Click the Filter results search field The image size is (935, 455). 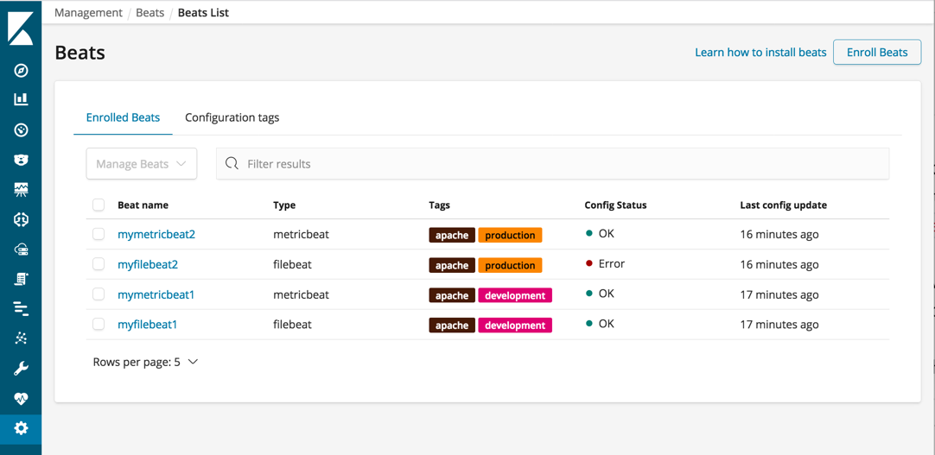click(553, 164)
